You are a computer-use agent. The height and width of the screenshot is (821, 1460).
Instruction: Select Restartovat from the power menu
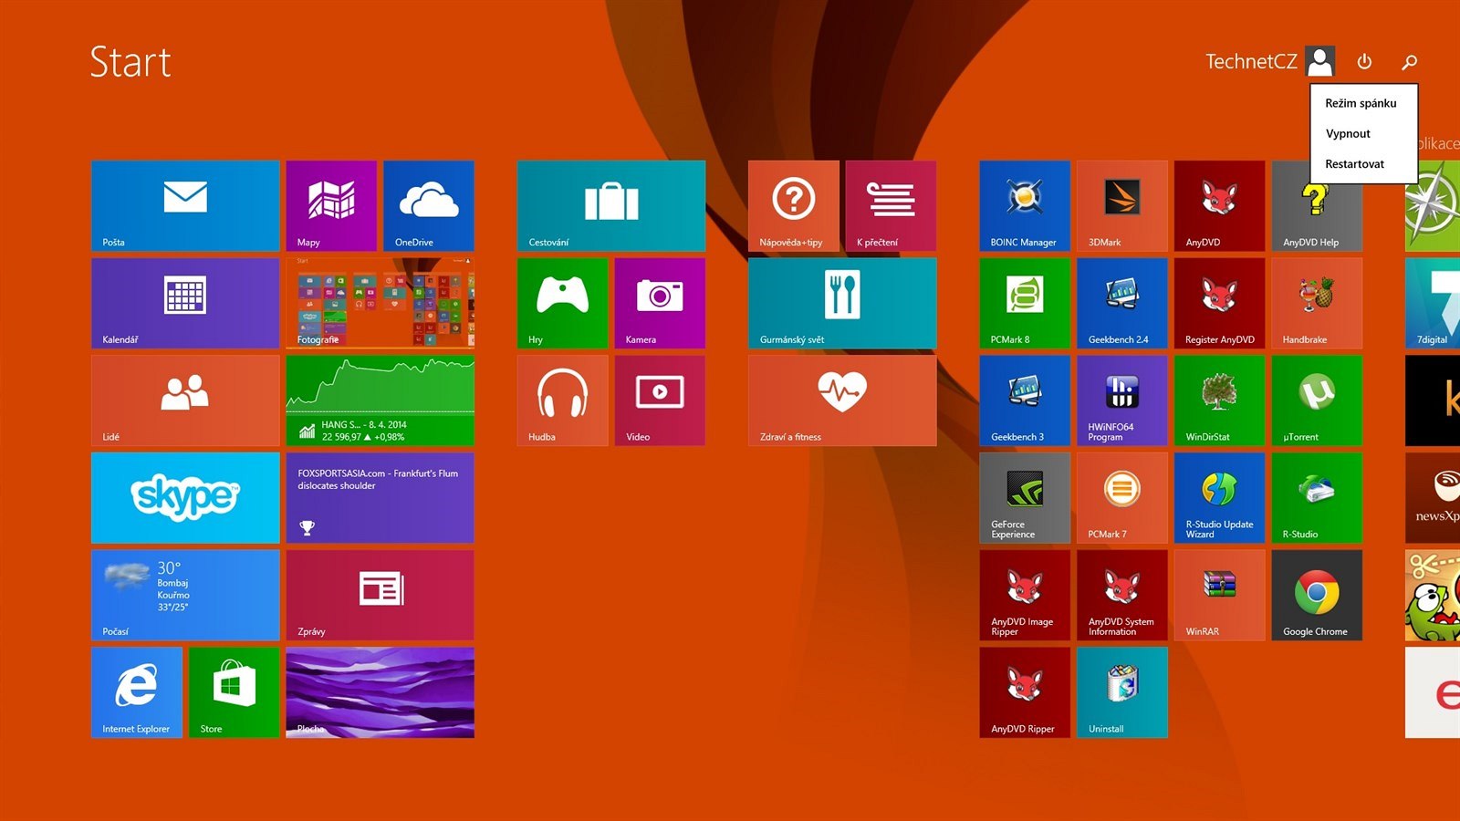1354,164
